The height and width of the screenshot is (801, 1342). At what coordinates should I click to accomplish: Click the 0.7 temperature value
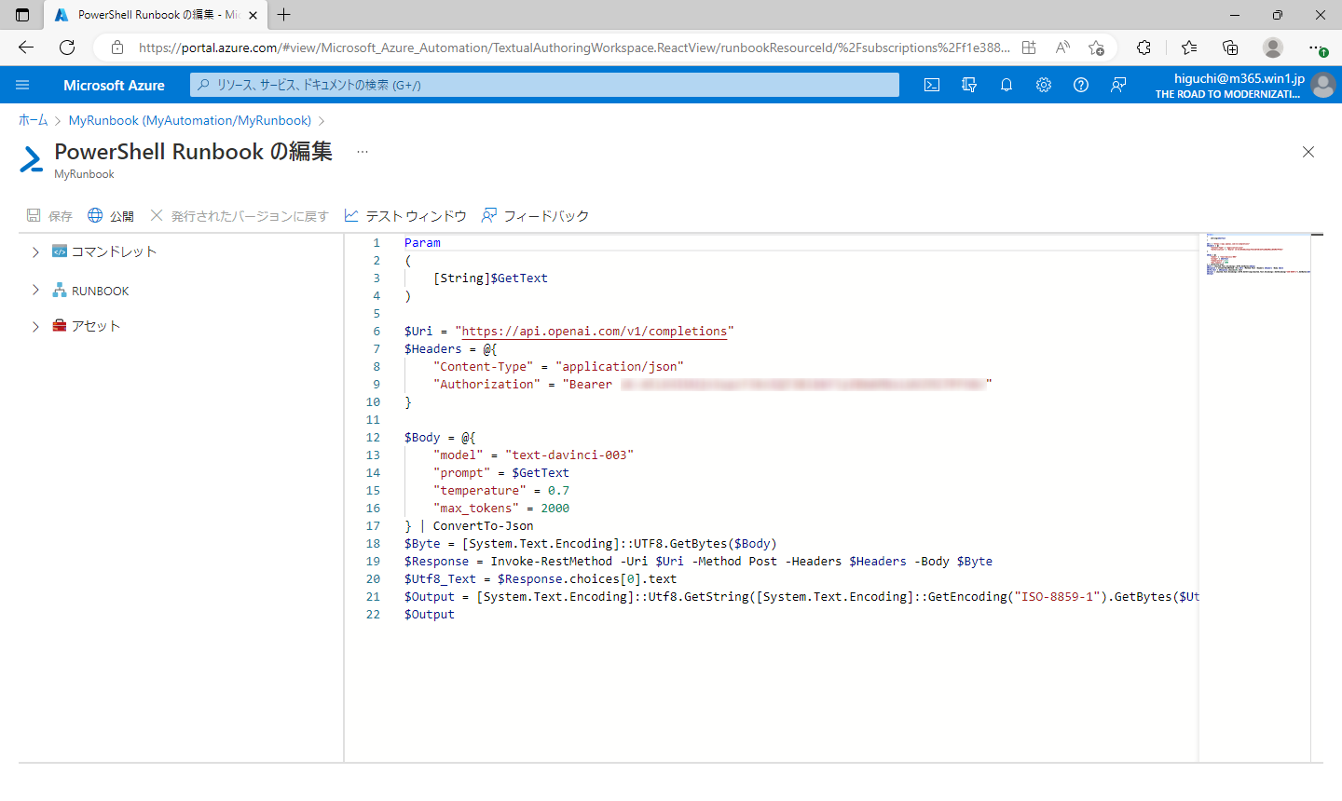click(x=558, y=491)
